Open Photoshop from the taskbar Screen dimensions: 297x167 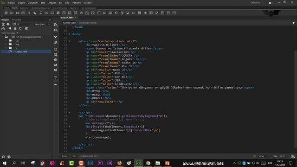[90, 163]
